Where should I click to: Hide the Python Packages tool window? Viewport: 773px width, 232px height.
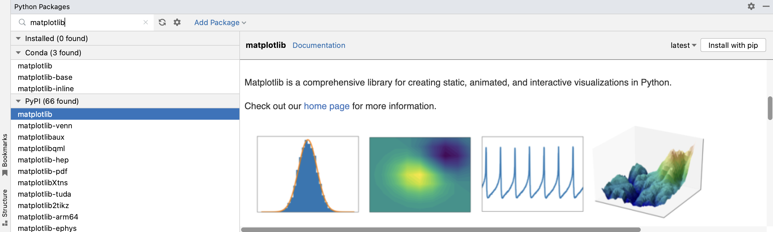pos(766,6)
